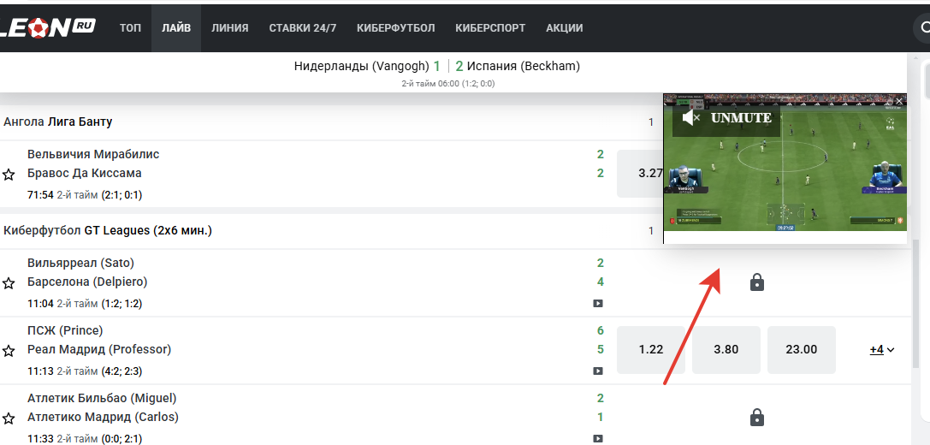Open the КИБЕРФУТБОЛ menu section

pos(395,28)
